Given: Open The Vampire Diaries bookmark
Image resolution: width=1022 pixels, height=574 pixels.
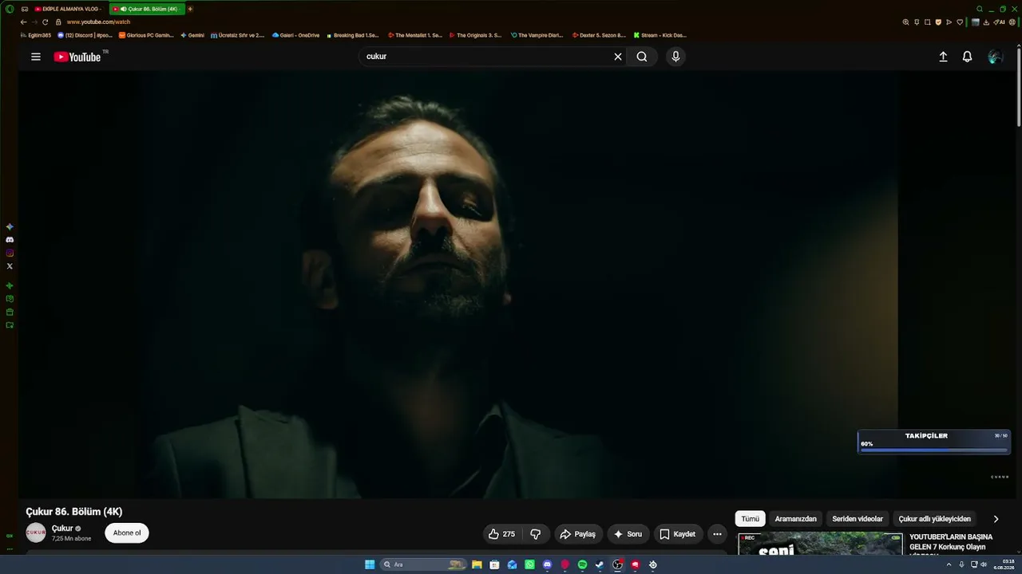Looking at the screenshot, I should (x=537, y=35).
